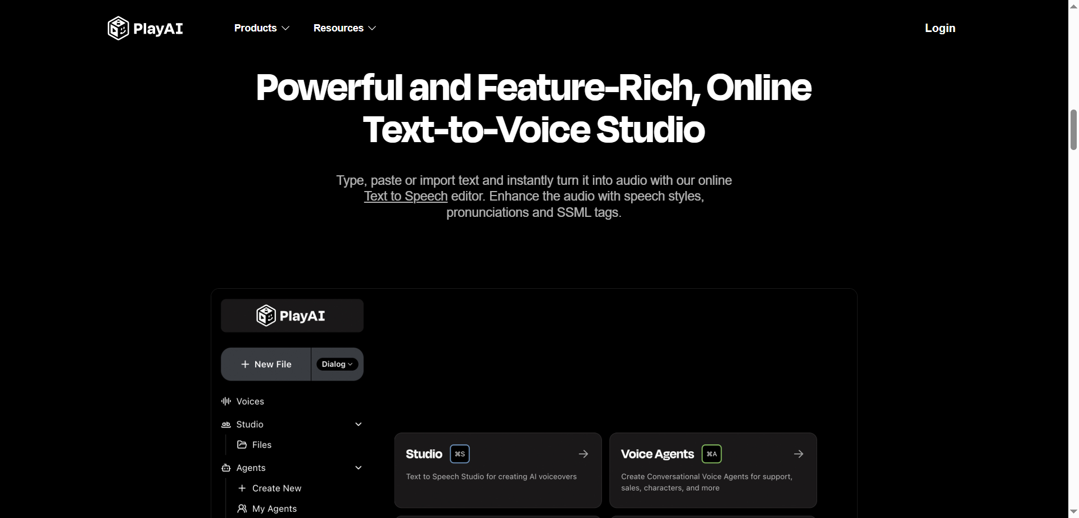Click the ⌘A badge on the Voice Agents card
This screenshot has height=518, width=1079.
click(711, 453)
